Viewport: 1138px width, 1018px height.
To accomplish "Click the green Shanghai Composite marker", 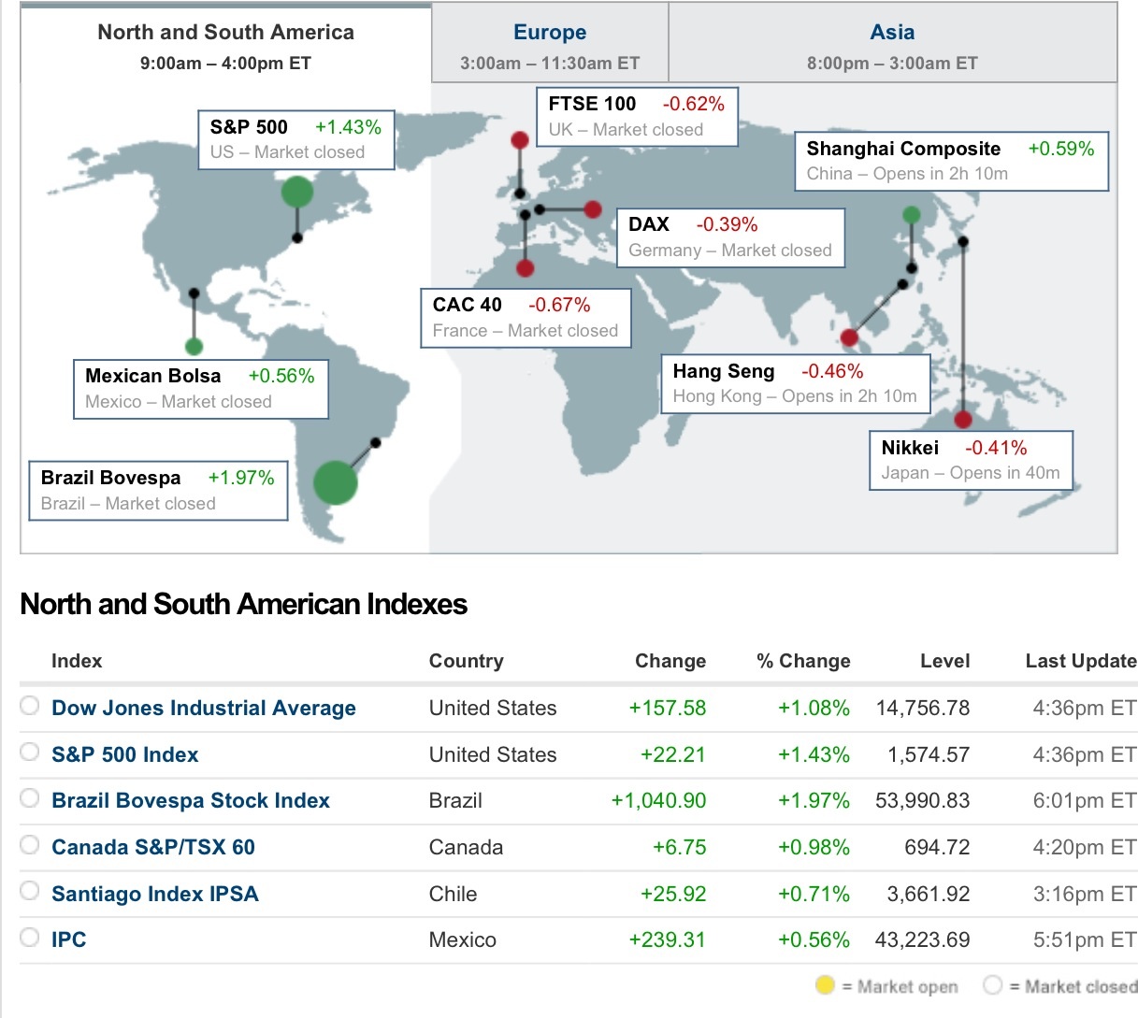I will 912,215.
